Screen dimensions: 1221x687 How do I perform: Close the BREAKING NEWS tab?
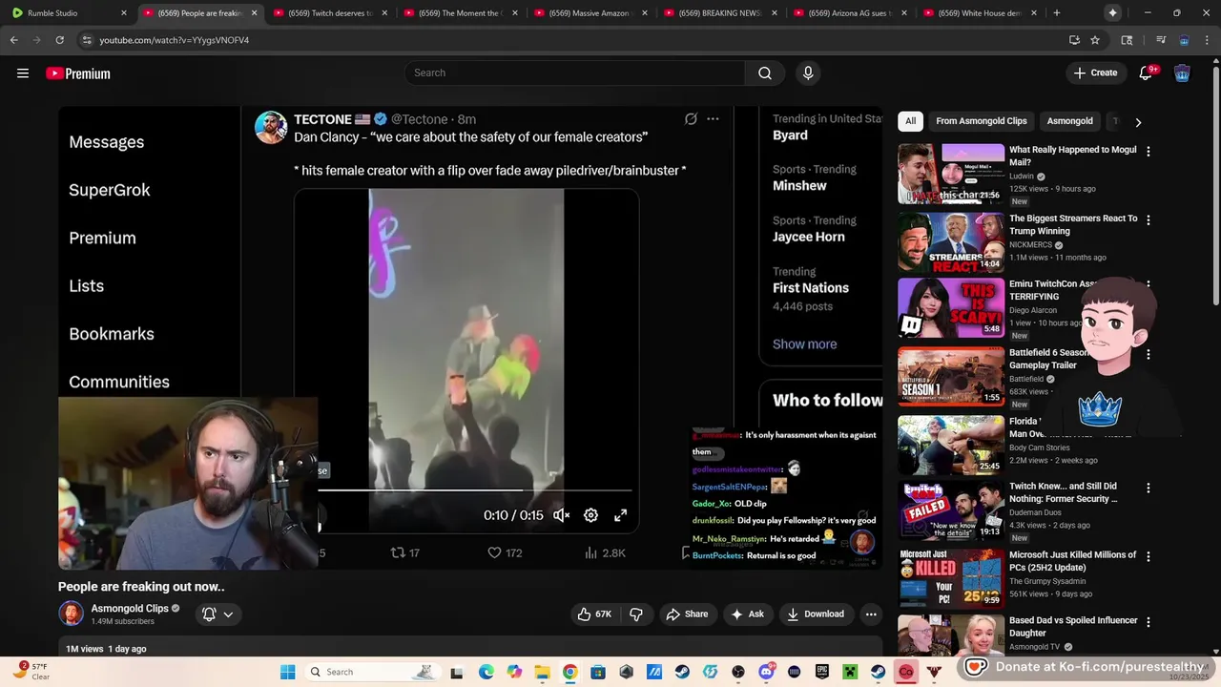pyautogui.click(x=775, y=13)
